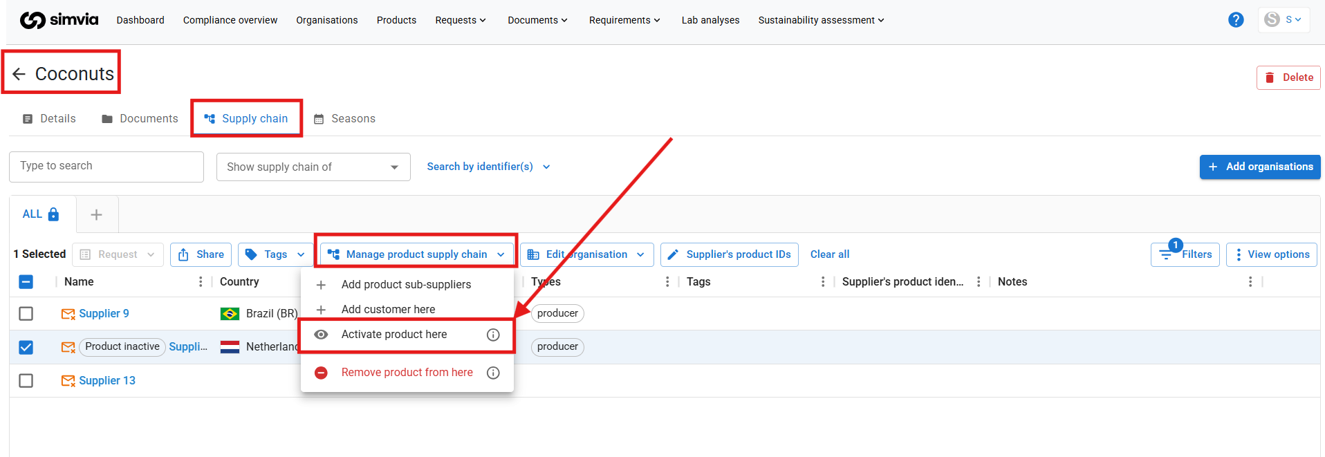
Task: Open Notes column options menu
Action: tap(1250, 282)
